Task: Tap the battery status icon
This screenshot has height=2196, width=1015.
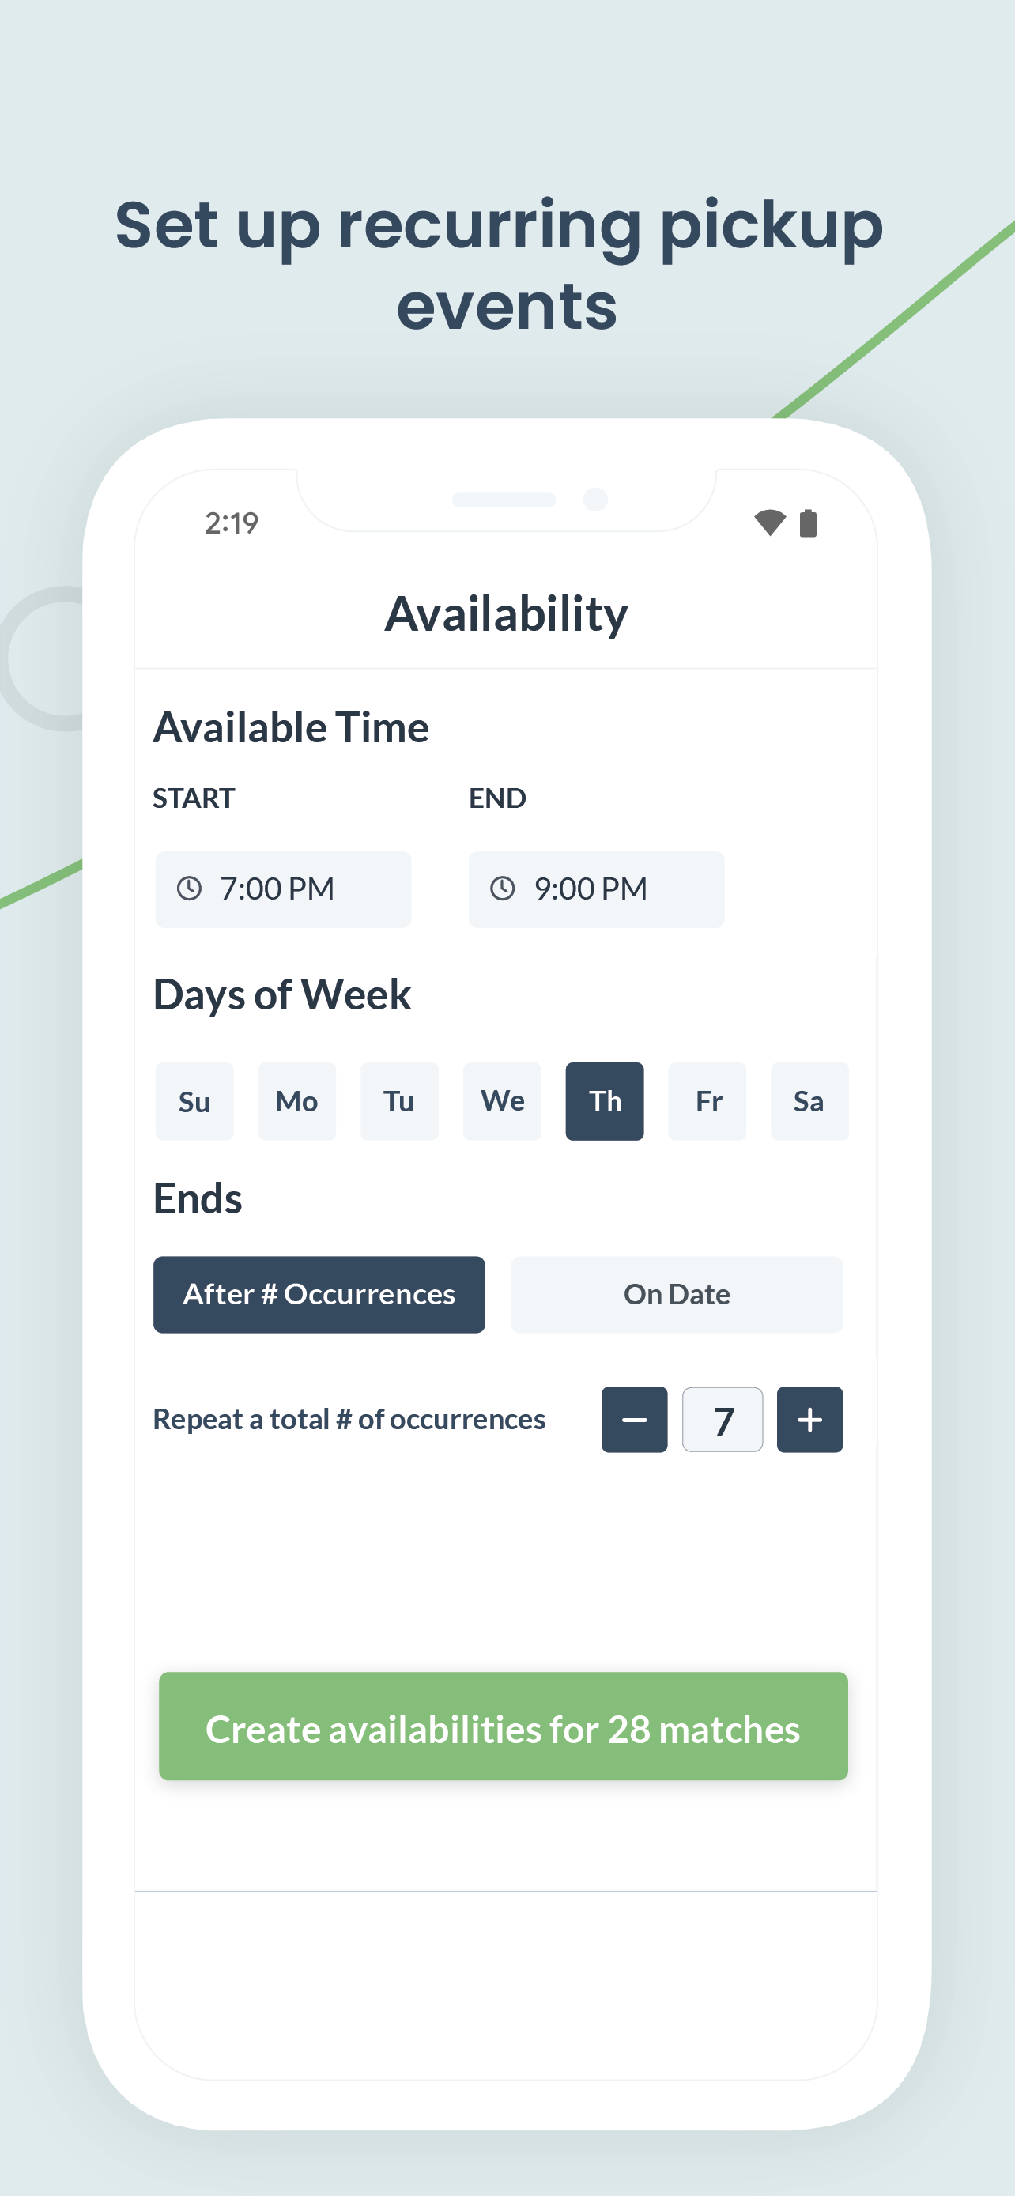Action: [x=808, y=523]
